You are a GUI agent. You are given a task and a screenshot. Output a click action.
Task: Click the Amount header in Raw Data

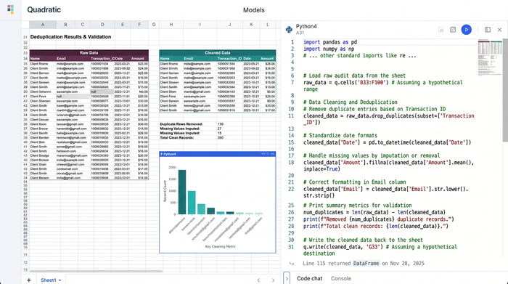[137, 59]
